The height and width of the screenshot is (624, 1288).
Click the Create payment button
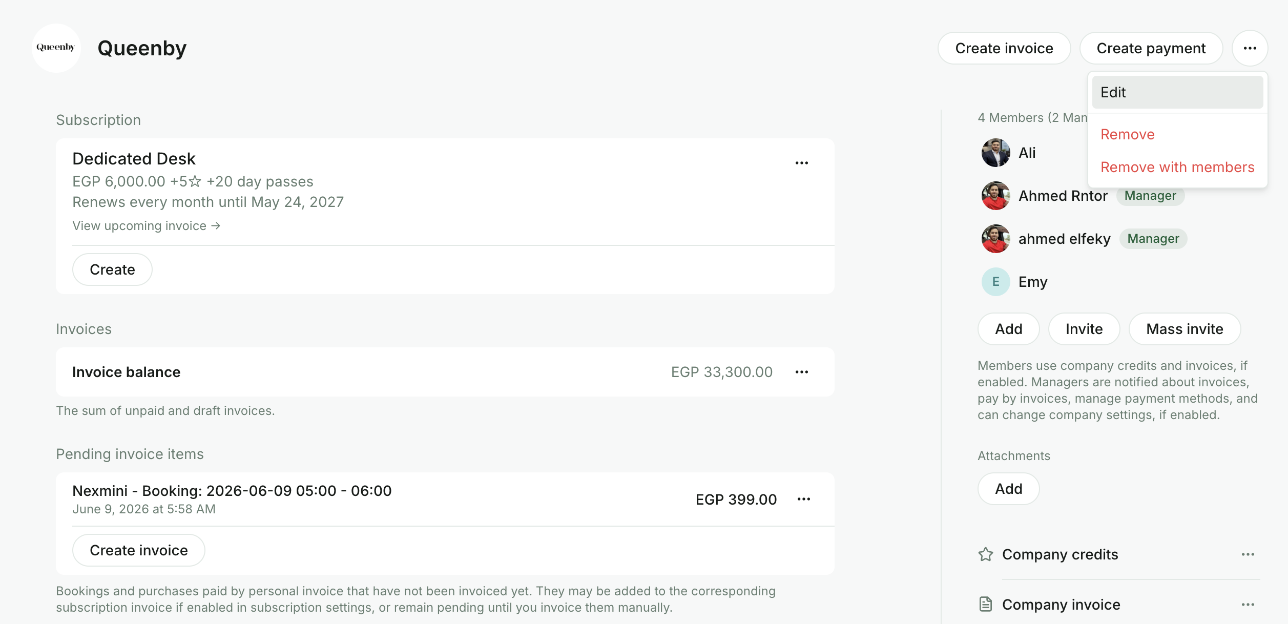coord(1151,48)
